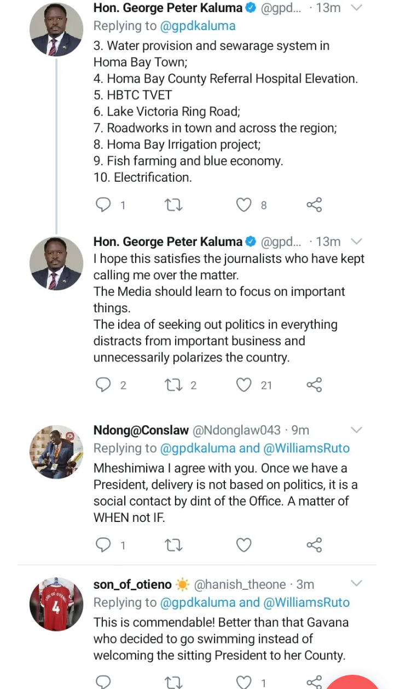Like the tweet with 21 likes
The image size is (394, 689).
coord(244,385)
